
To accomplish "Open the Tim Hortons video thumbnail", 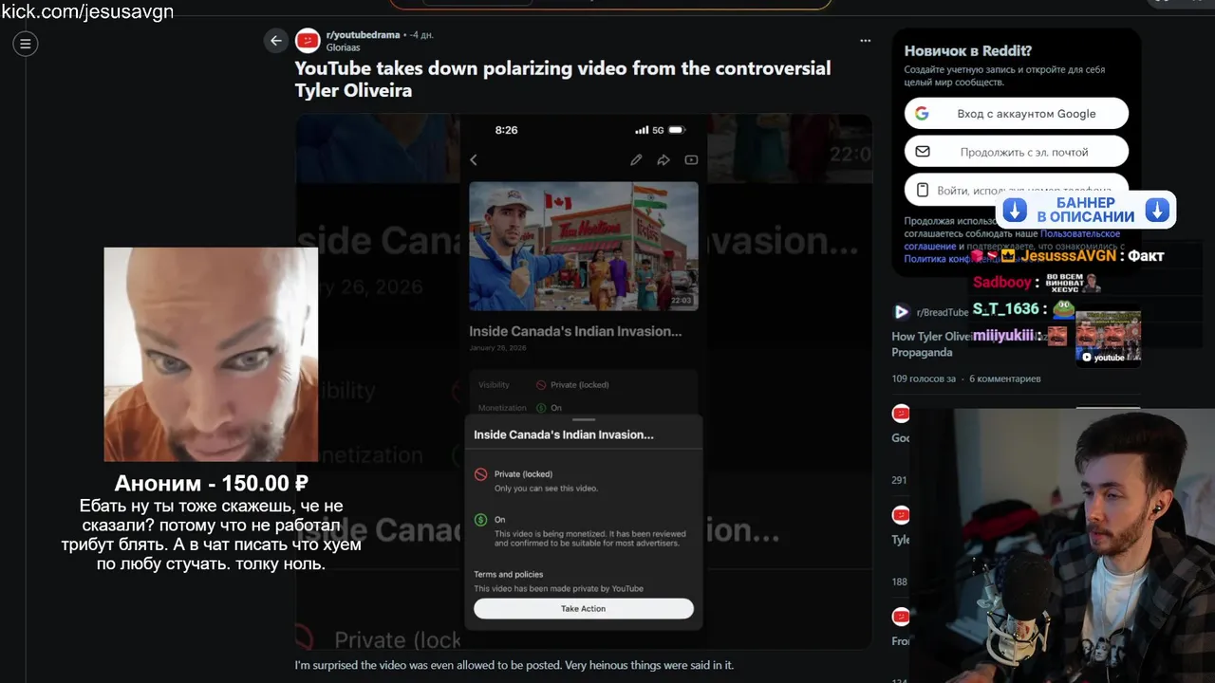I will click(584, 247).
